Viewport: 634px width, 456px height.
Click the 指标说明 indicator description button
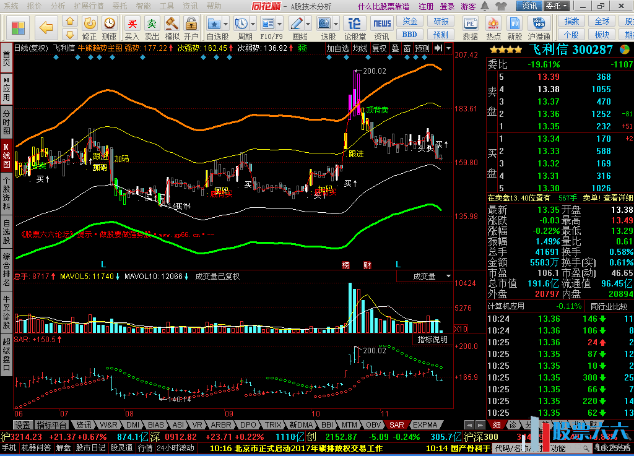click(432, 339)
